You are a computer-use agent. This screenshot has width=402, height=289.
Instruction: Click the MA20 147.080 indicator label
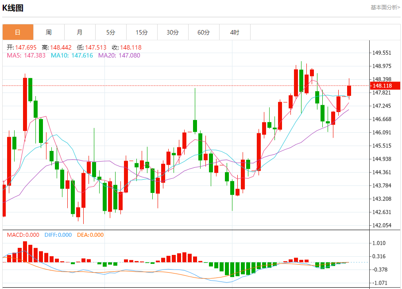pos(119,55)
